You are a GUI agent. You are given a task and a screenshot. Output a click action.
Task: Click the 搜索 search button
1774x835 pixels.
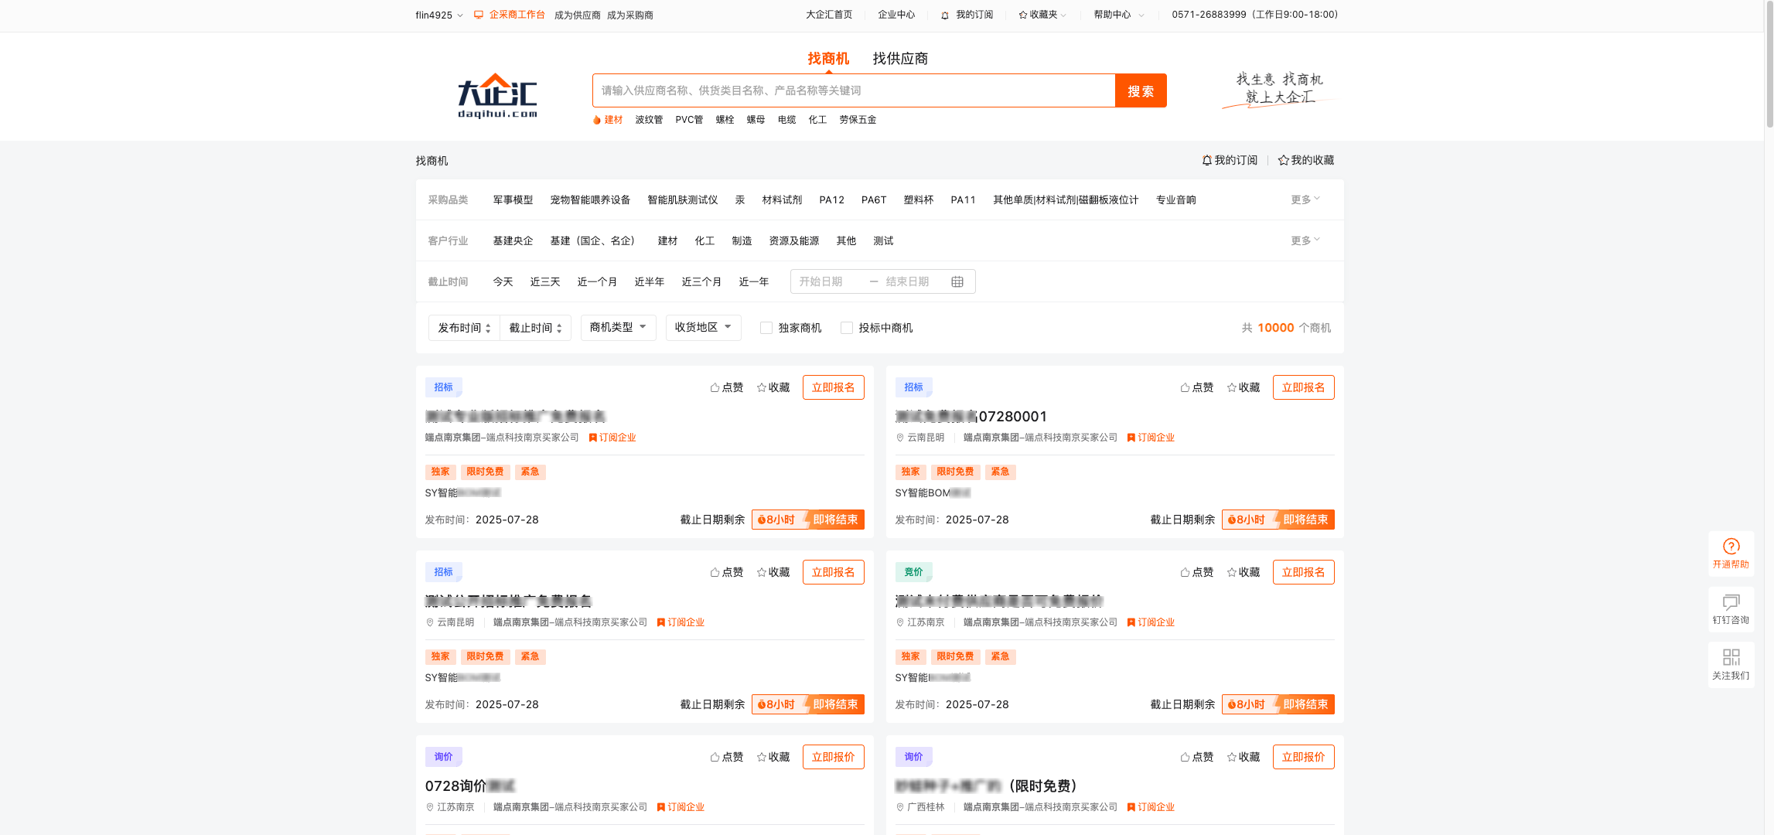(1141, 90)
